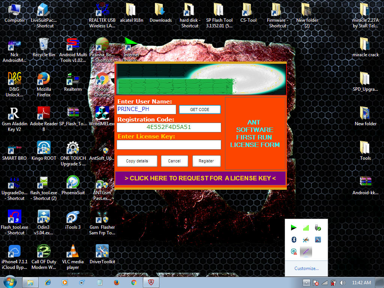
Task: Launch Internet Explorer from taskbar
Action: click(x=48, y=282)
